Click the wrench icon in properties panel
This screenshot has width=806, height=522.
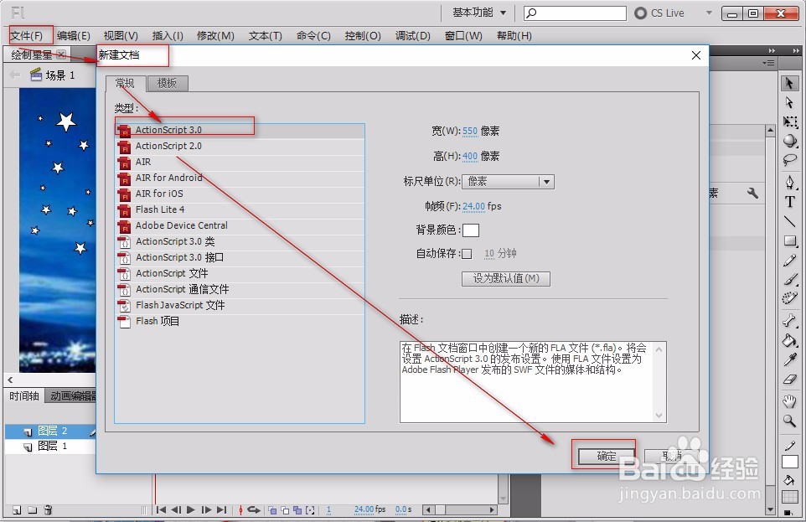point(752,193)
